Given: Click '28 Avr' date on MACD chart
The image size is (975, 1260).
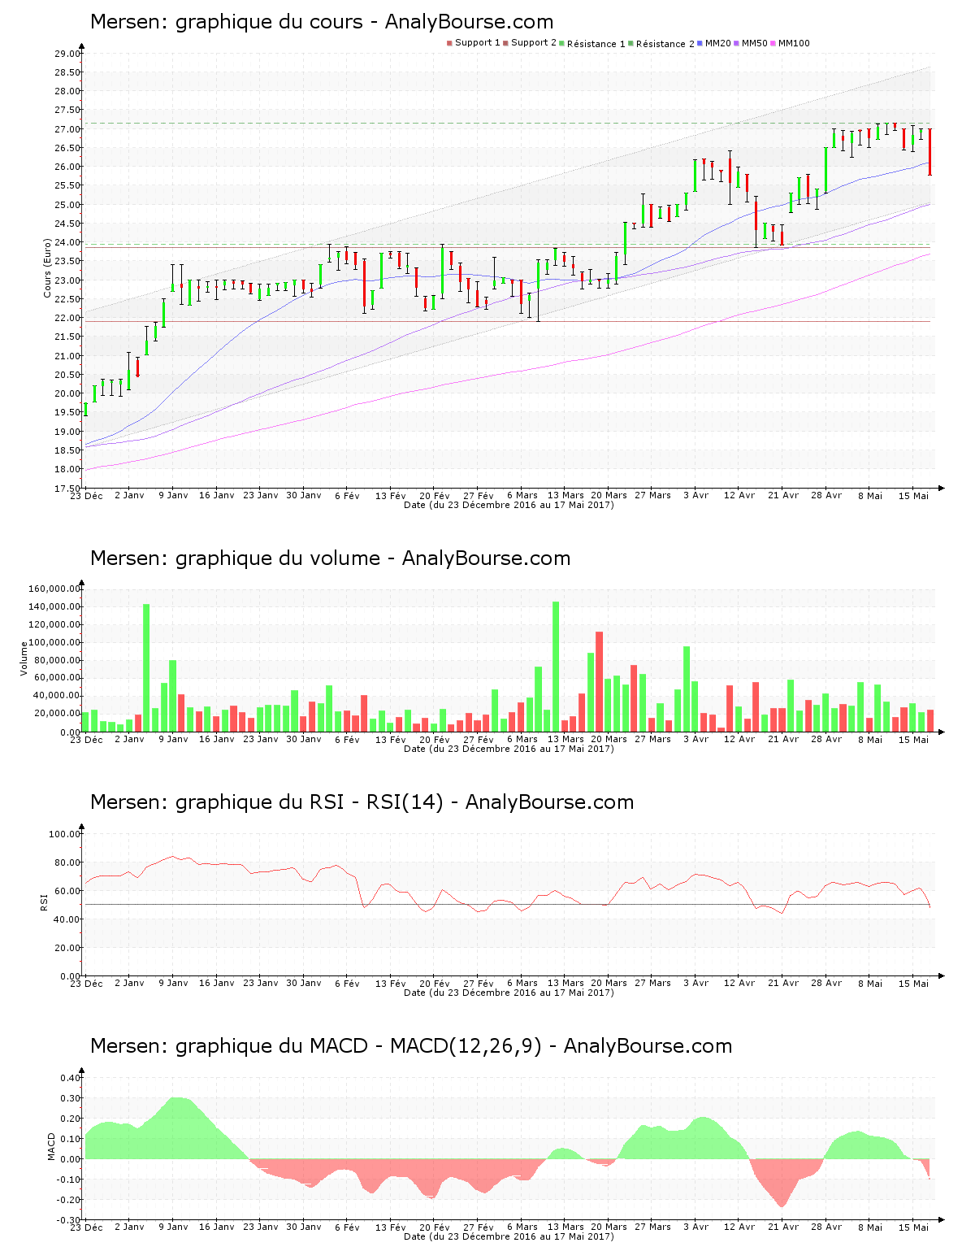Looking at the screenshot, I should click(x=827, y=1227).
